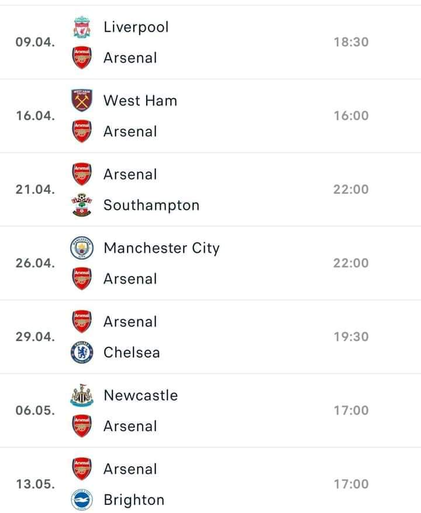Open the Liverpool team name link

click(x=136, y=27)
